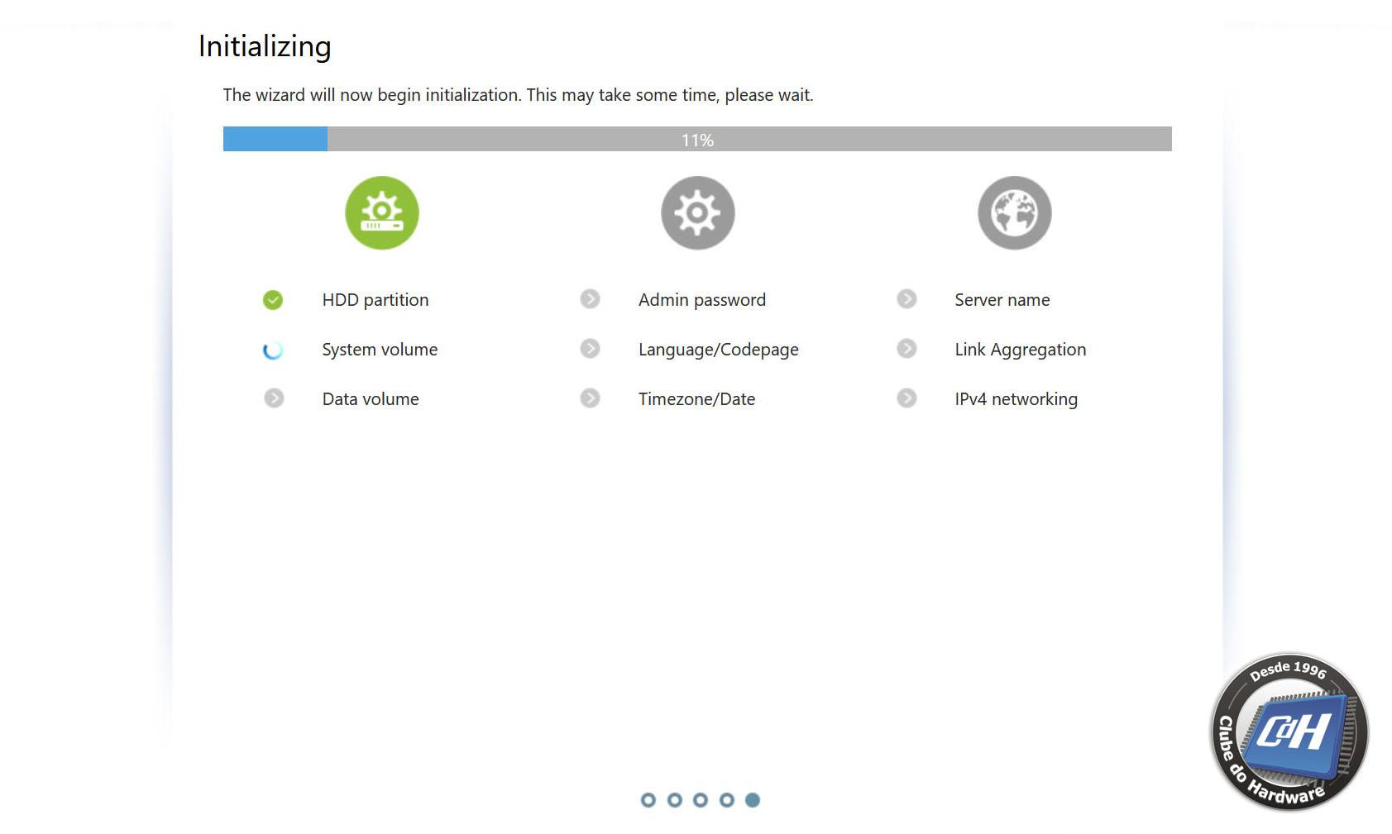Click the green disk setup icon
This screenshot has height=834, width=1392.
382,213
